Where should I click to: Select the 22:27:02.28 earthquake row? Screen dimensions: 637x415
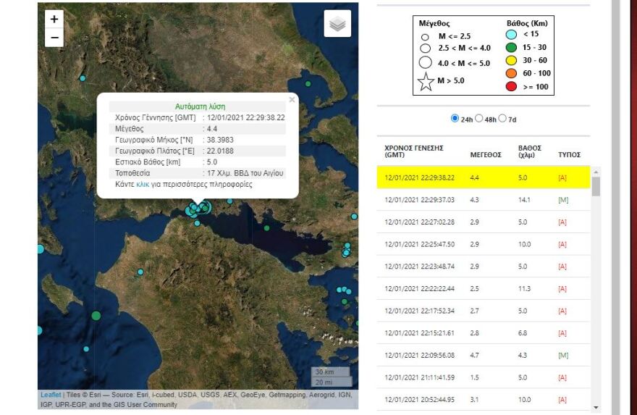pyautogui.click(x=484, y=222)
